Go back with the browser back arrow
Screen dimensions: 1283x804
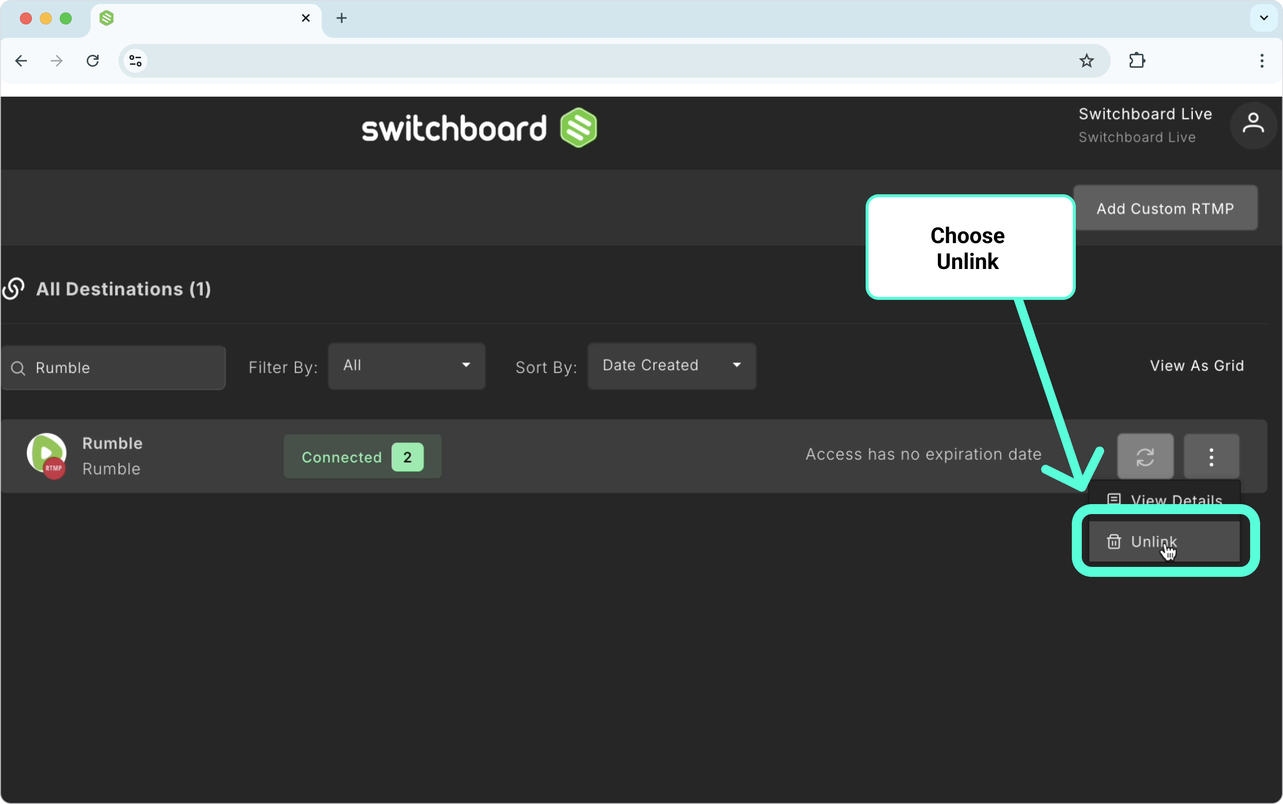(x=21, y=61)
